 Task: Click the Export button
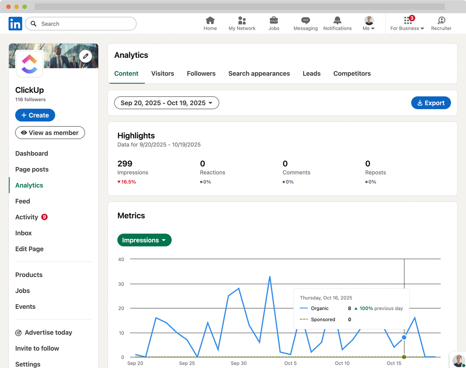(x=431, y=103)
